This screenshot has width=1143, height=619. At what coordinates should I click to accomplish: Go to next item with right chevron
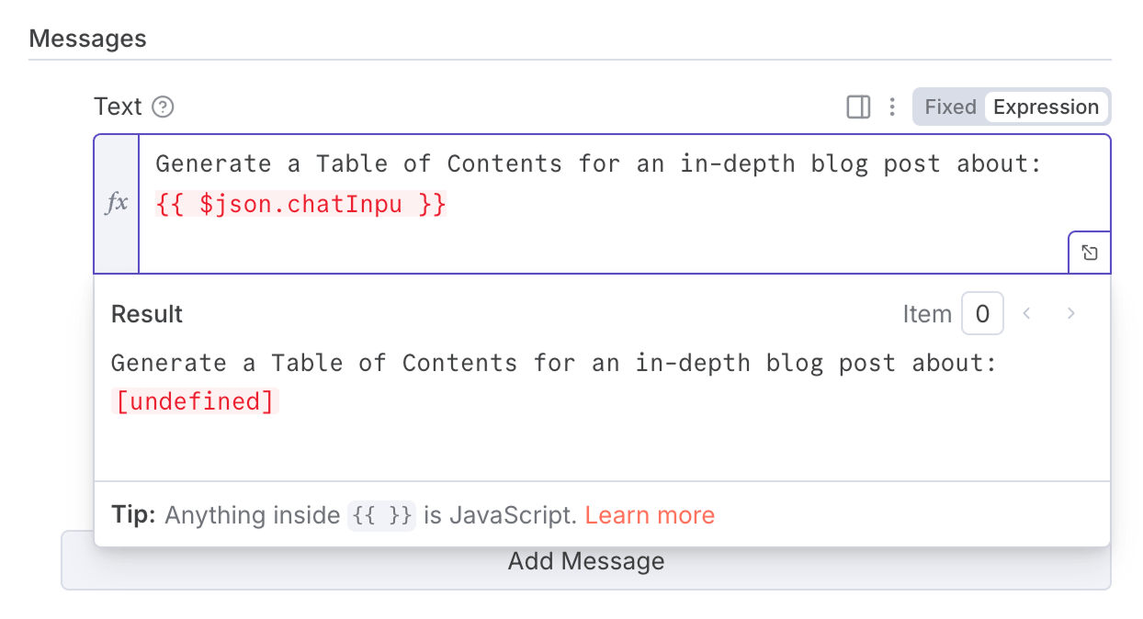[1070, 313]
